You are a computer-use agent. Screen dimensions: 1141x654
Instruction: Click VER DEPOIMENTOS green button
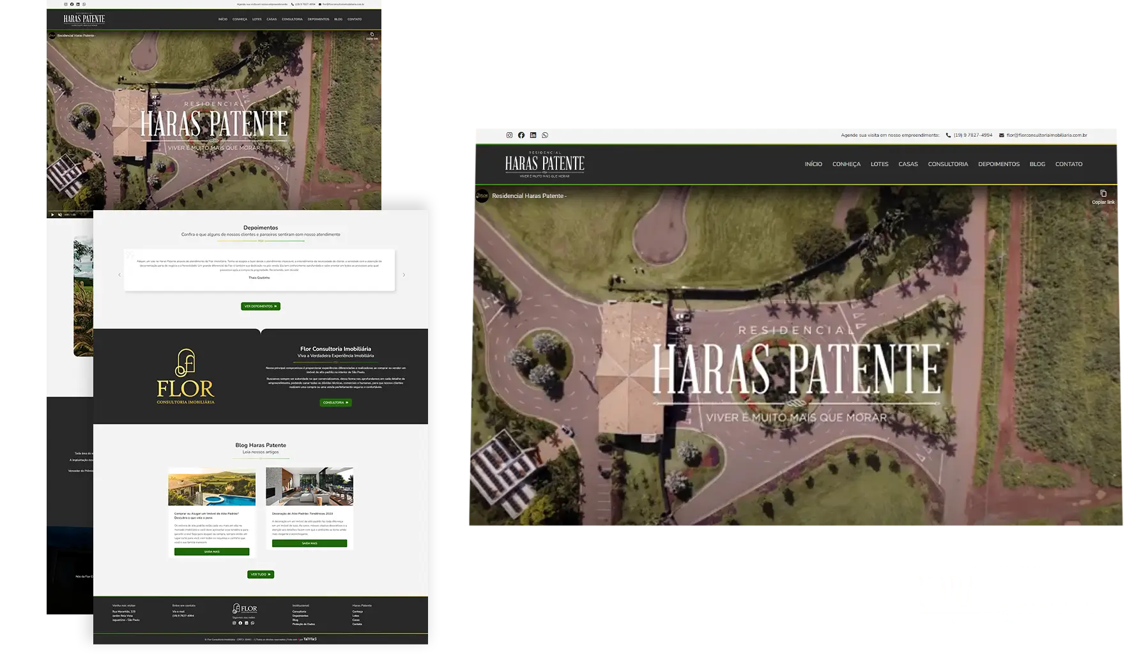261,307
